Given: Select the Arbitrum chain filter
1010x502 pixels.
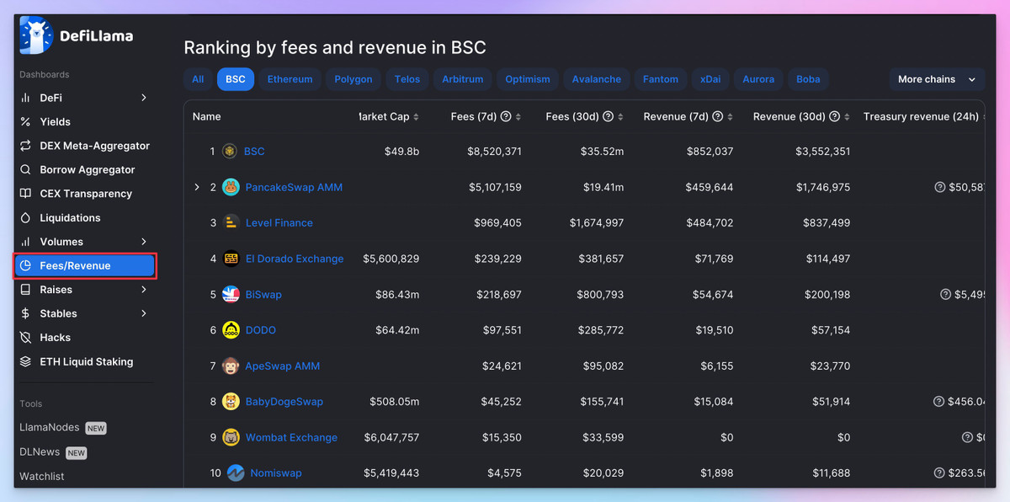Looking at the screenshot, I should (462, 79).
